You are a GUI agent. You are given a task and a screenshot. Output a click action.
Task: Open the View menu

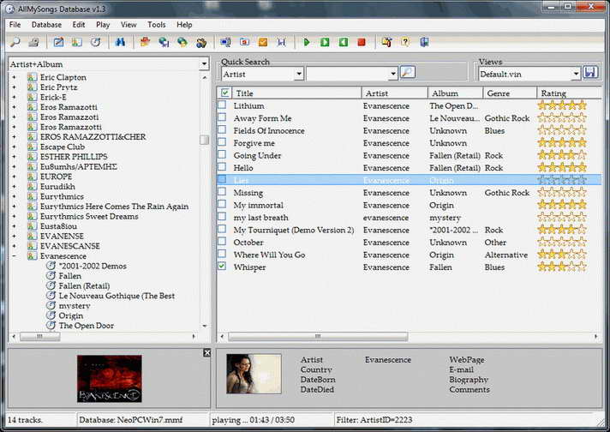coord(129,25)
